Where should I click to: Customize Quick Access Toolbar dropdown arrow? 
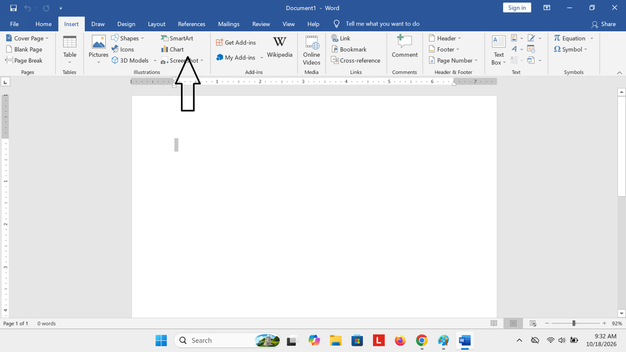pos(61,8)
